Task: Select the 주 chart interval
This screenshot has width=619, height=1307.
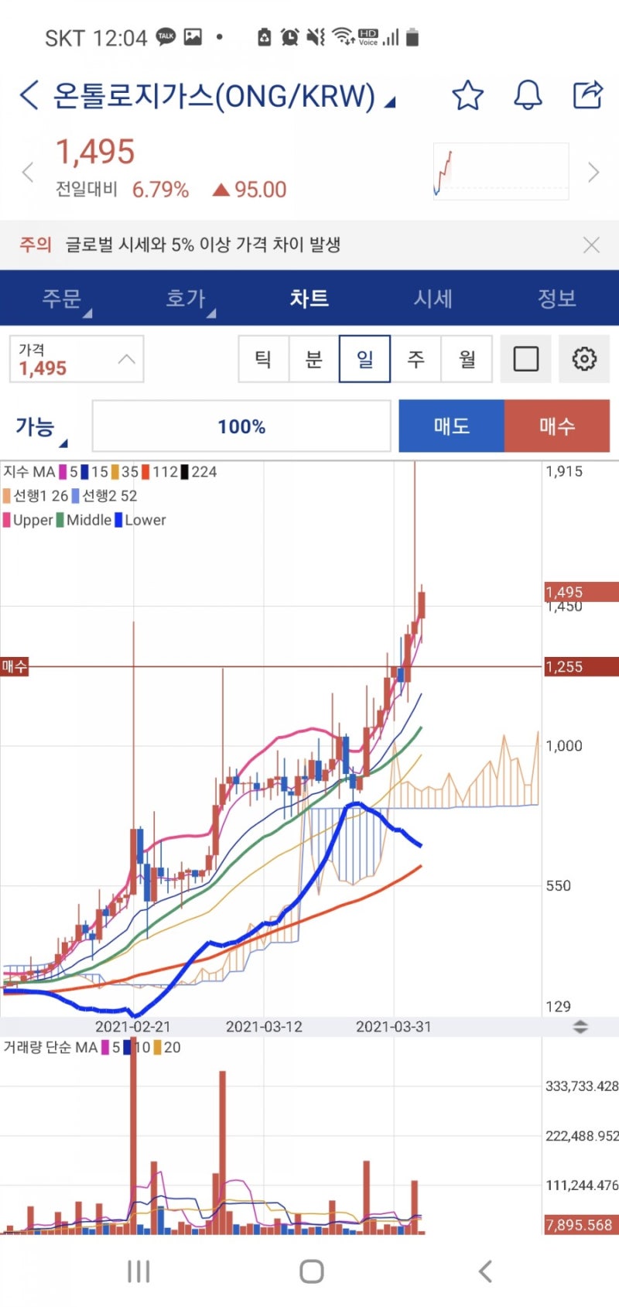Action: click(x=416, y=359)
